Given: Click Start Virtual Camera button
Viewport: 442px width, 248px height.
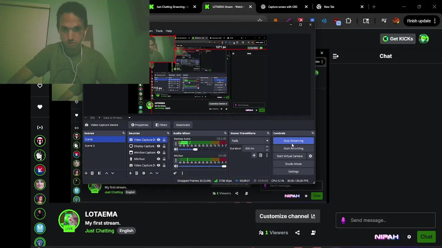Looking at the screenshot, I should point(289,156).
